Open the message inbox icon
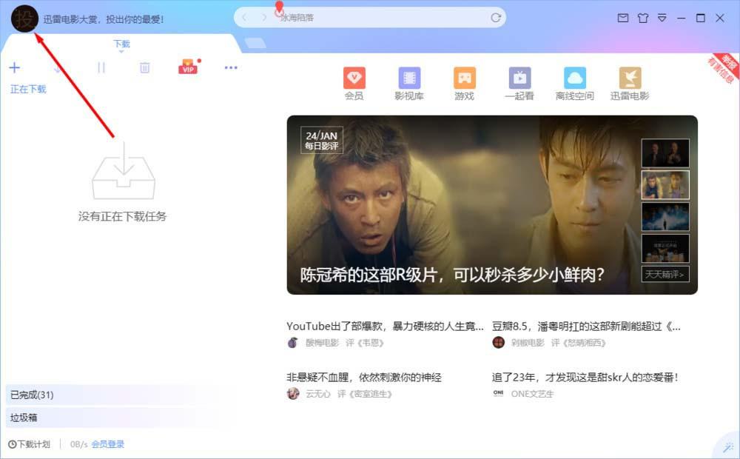This screenshot has width=740, height=459. (624, 18)
